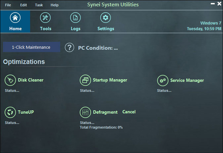Viewport: 223px width, 153px height.
Task: Click the Tools wrench icon
Action: click(x=45, y=18)
